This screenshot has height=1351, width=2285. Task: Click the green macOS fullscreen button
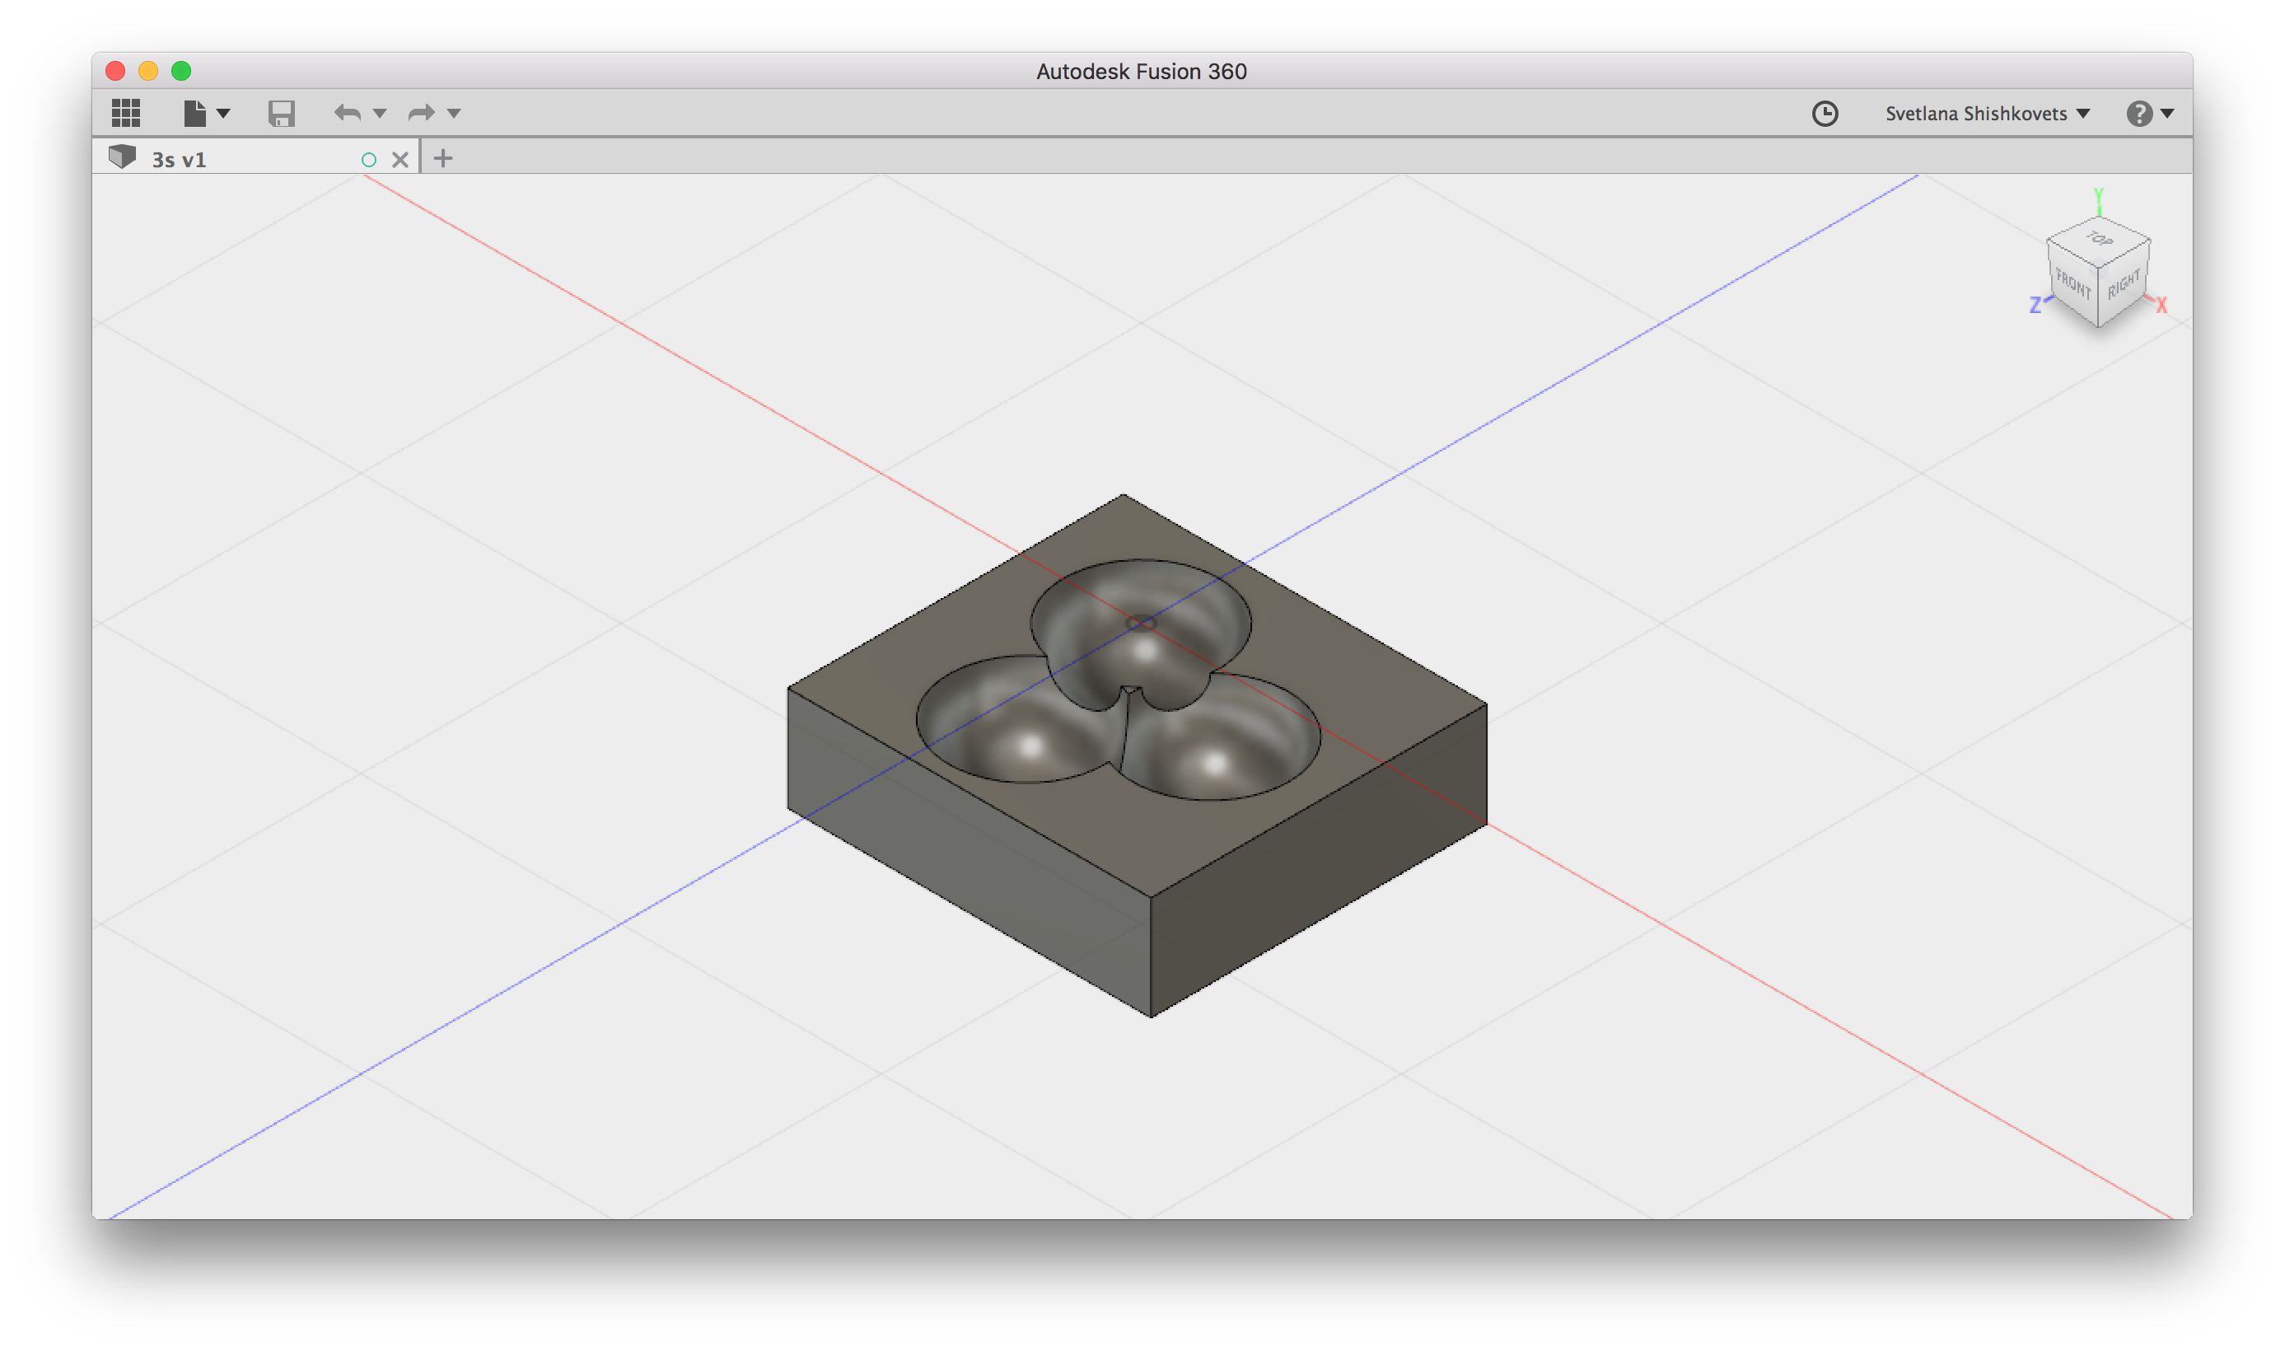(181, 71)
